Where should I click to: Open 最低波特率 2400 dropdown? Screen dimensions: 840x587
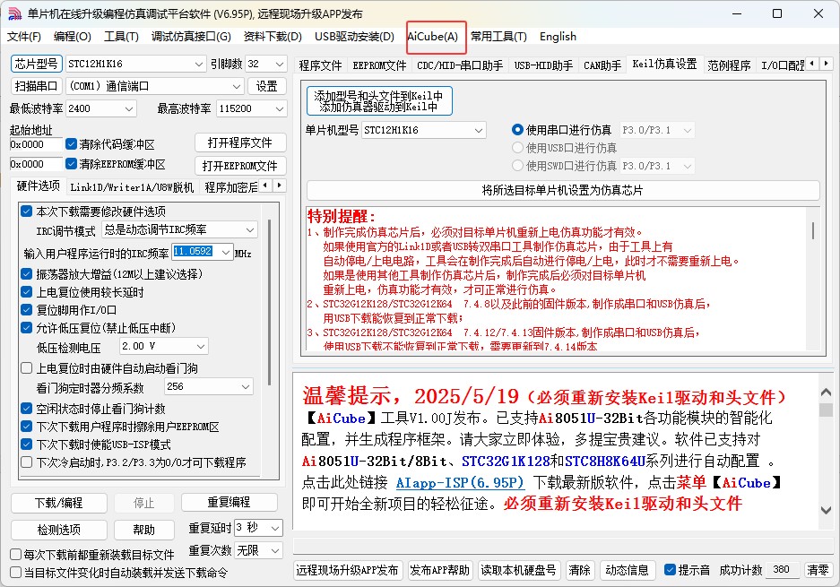pos(128,108)
